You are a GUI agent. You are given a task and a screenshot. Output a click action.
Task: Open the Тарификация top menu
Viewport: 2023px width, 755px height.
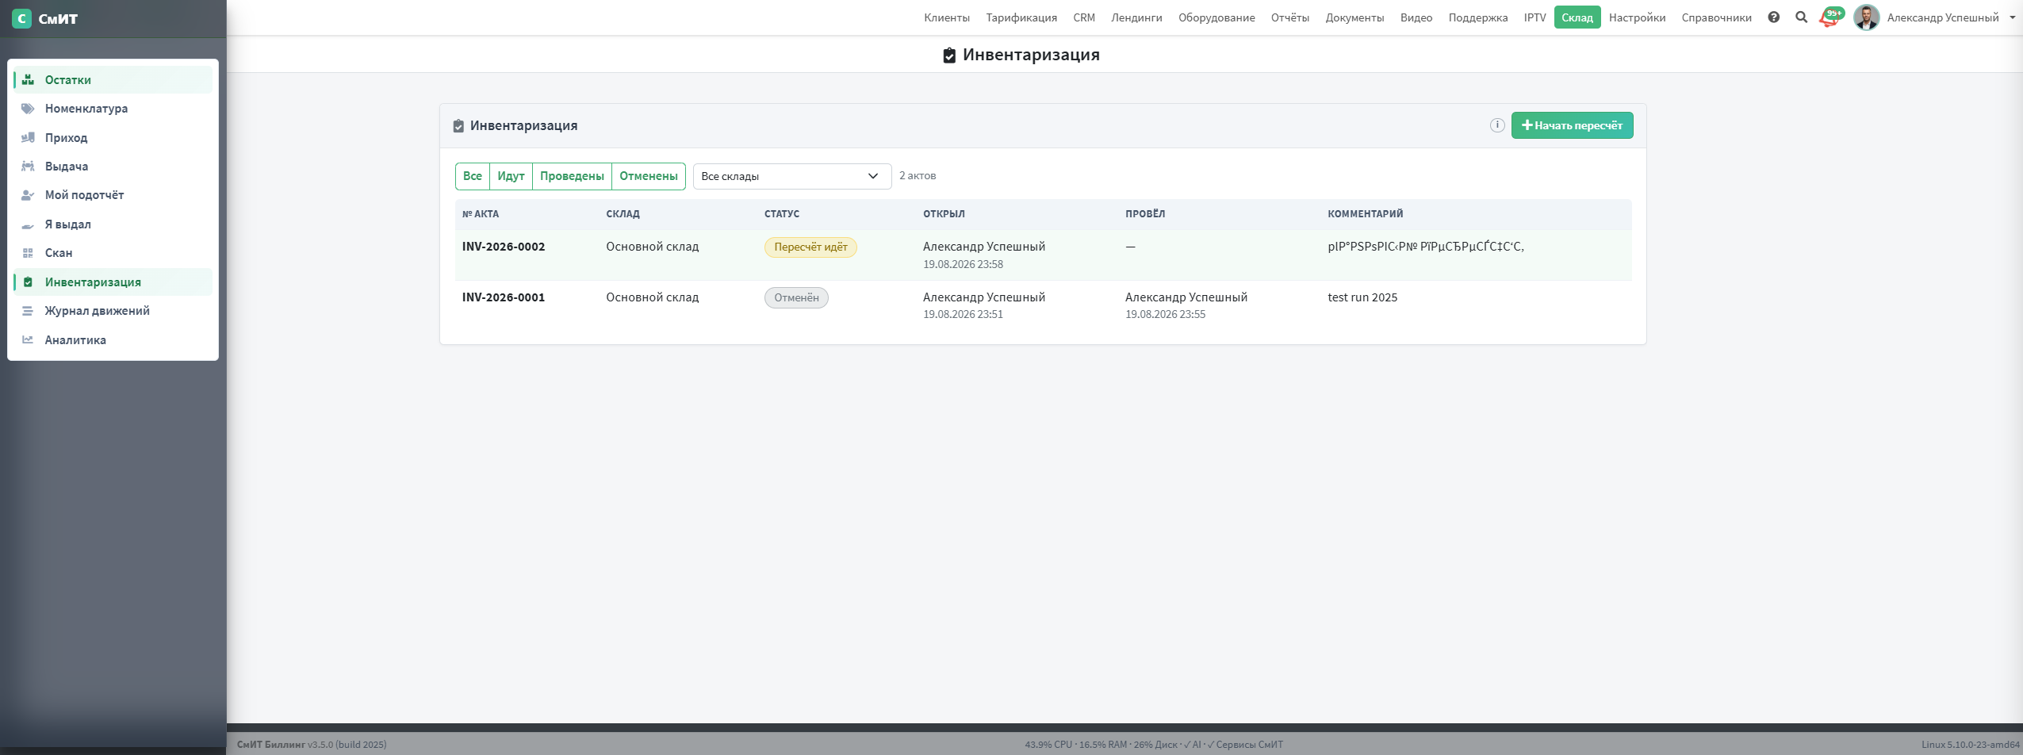click(1021, 17)
